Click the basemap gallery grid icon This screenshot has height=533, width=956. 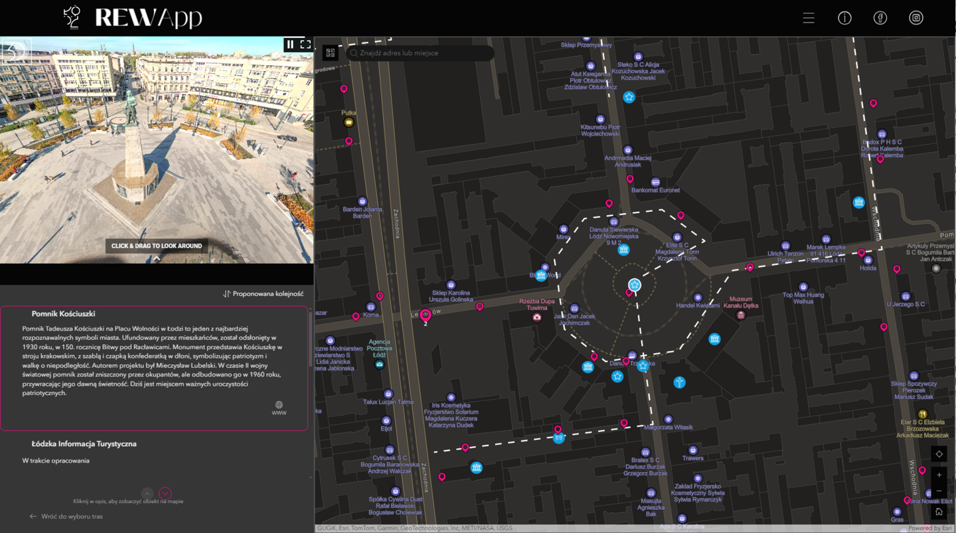point(331,53)
